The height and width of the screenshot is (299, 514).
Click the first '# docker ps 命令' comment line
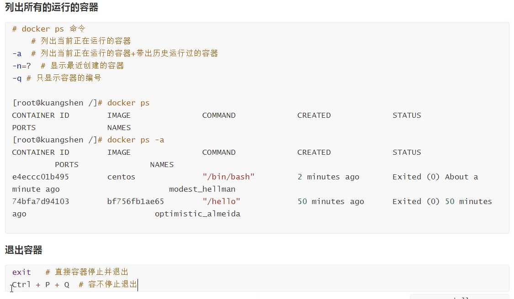[x=49, y=29]
